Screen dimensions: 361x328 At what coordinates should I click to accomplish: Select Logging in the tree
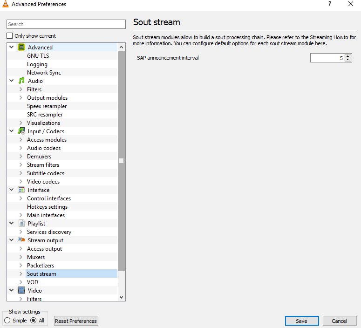pos(37,64)
